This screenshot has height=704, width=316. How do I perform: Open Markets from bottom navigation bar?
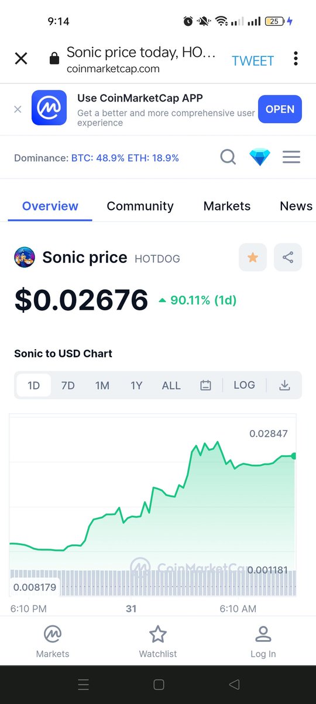pos(53,641)
